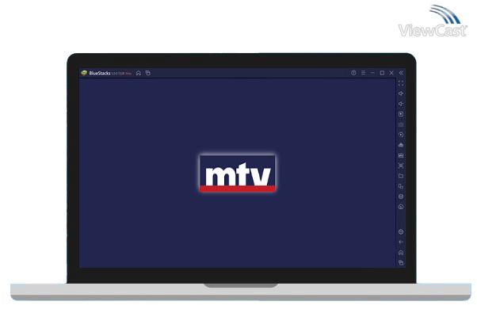
Task: Go to Home from the title bar
Action: click(139, 73)
